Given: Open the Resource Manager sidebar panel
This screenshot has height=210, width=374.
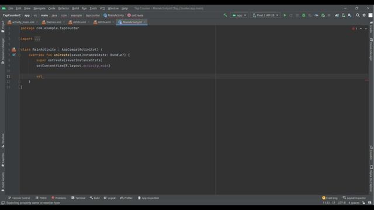Looking at the screenshot, I should tap(3, 51).
